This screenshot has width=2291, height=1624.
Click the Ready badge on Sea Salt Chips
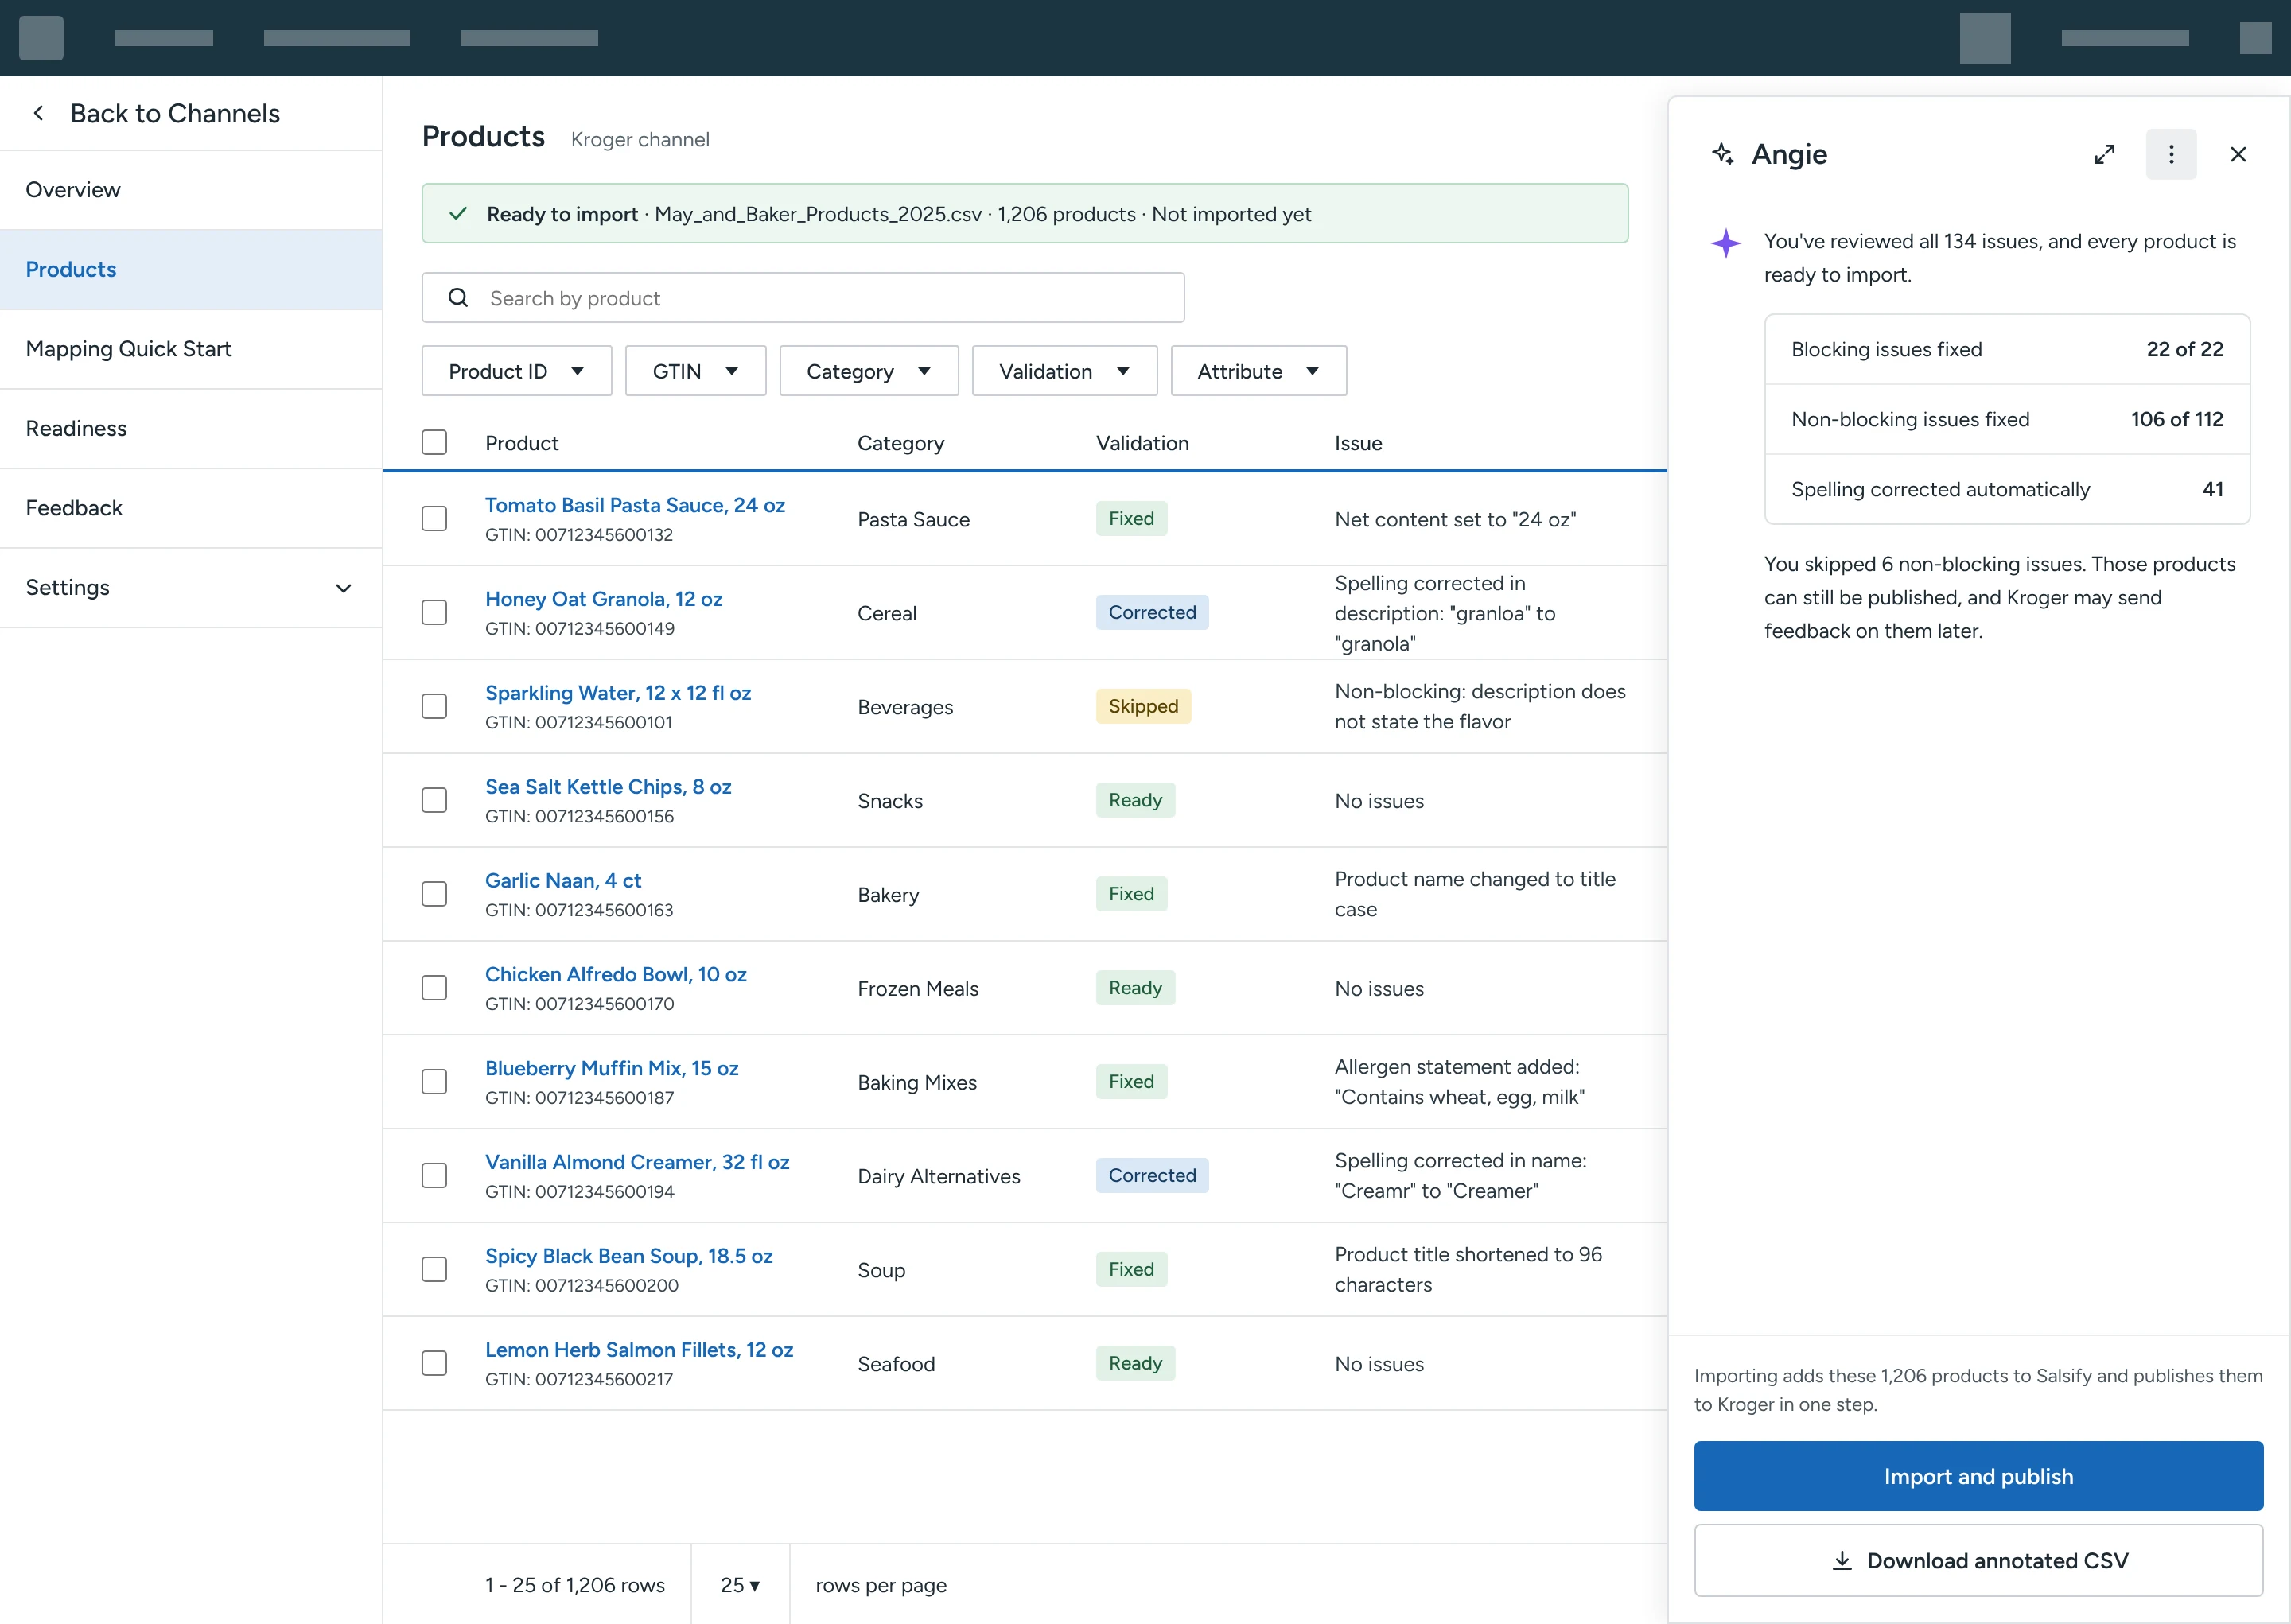point(1135,800)
